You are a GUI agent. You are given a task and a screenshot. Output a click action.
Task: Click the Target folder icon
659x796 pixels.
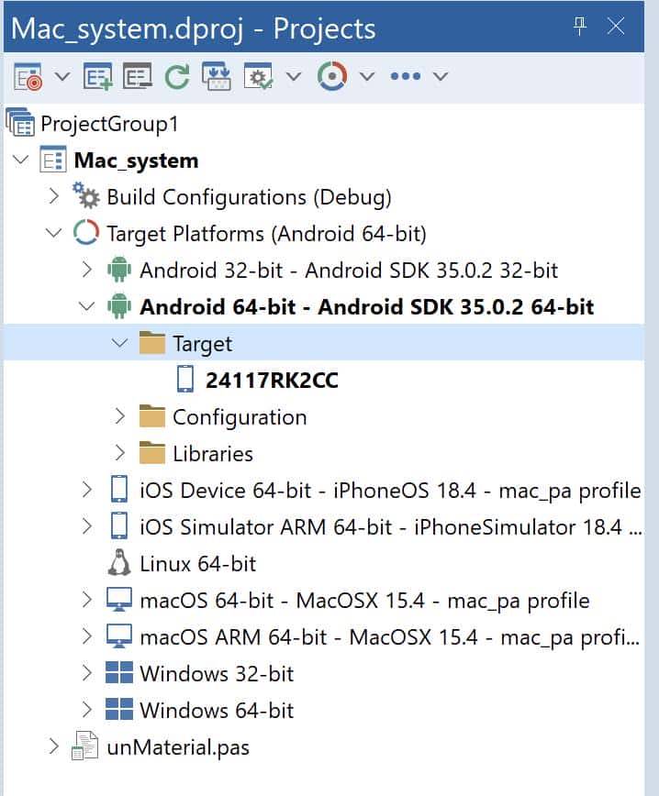152,342
